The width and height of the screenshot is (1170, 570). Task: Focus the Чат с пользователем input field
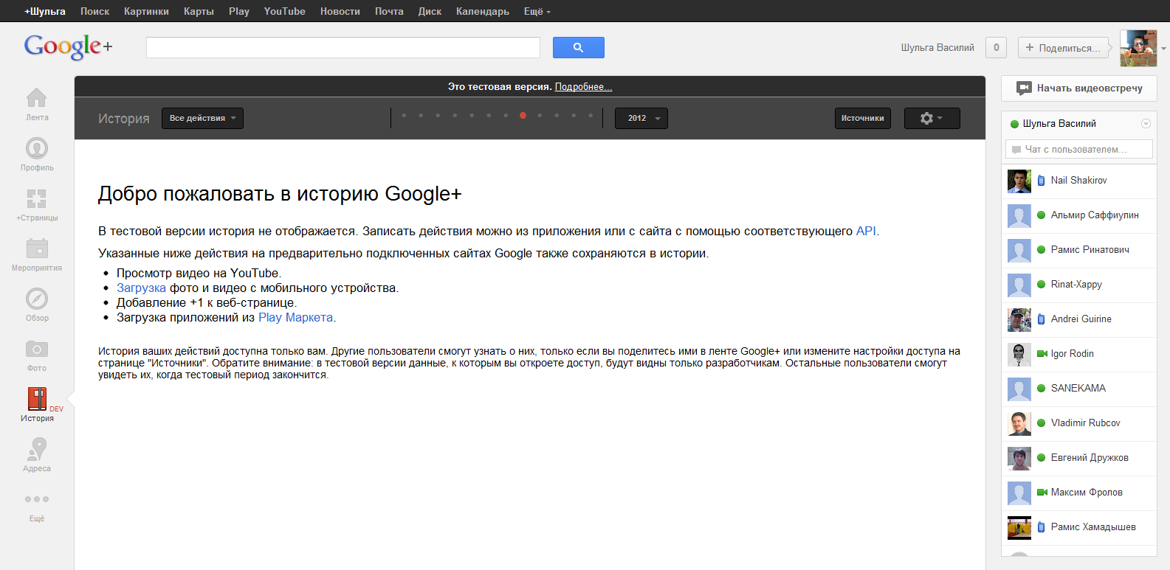1079,149
